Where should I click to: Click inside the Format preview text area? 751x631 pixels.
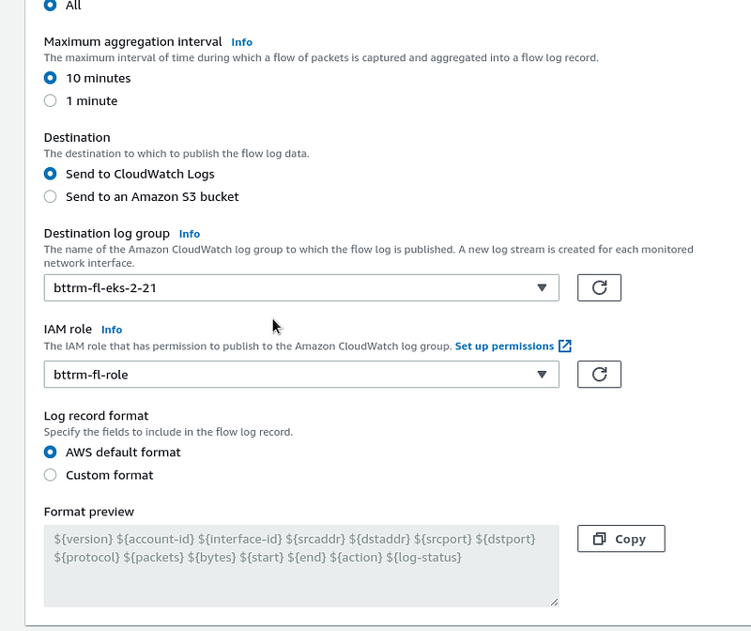(x=301, y=566)
